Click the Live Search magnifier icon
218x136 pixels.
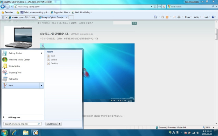(213, 6)
